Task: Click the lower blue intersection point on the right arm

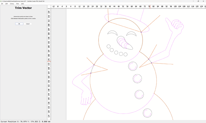Action: coord(151,63)
